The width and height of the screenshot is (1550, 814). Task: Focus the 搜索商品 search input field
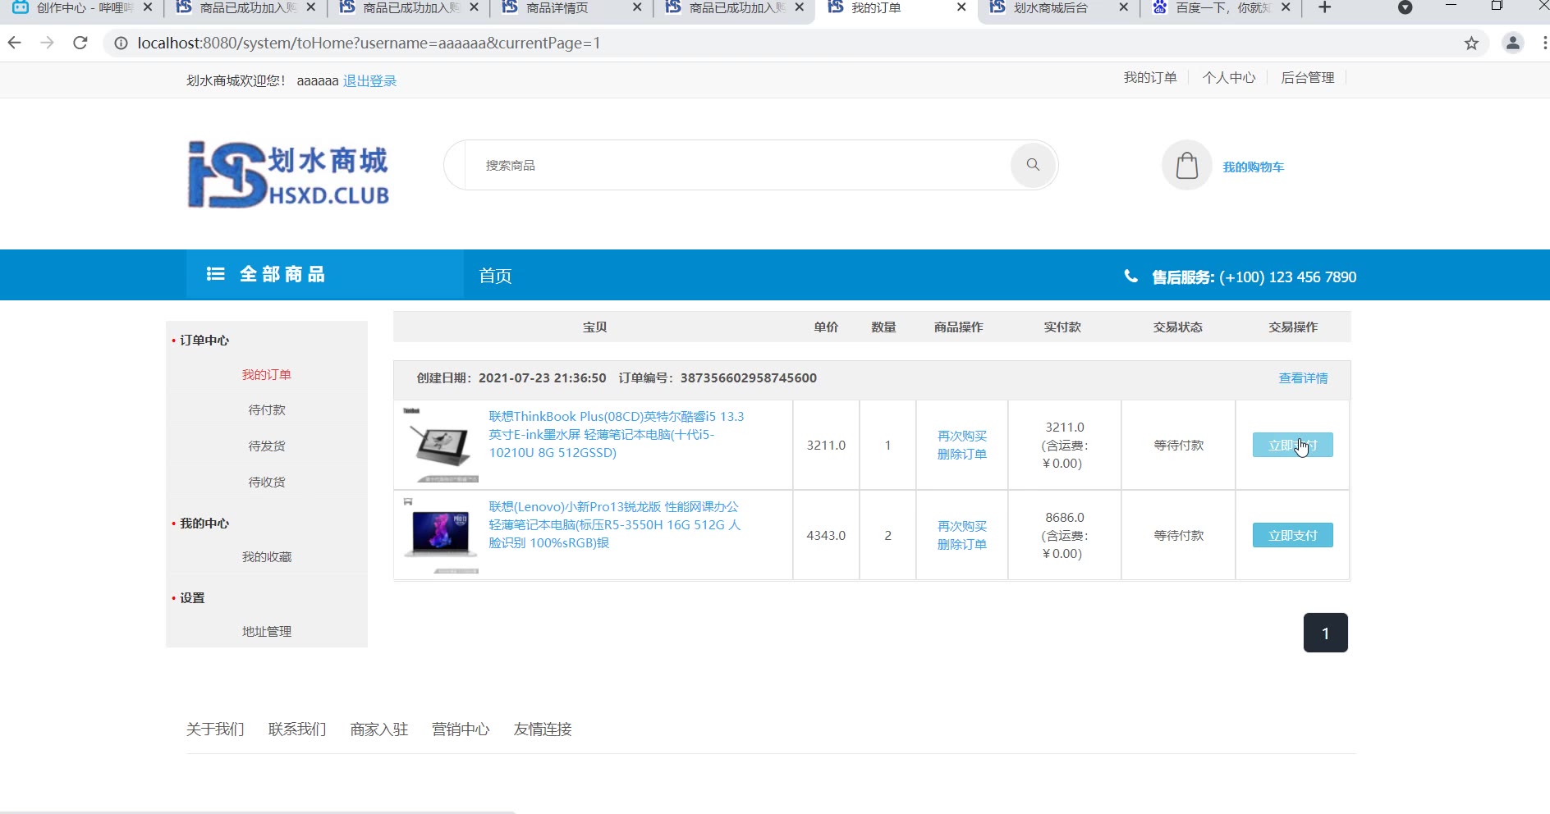(739, 166)
